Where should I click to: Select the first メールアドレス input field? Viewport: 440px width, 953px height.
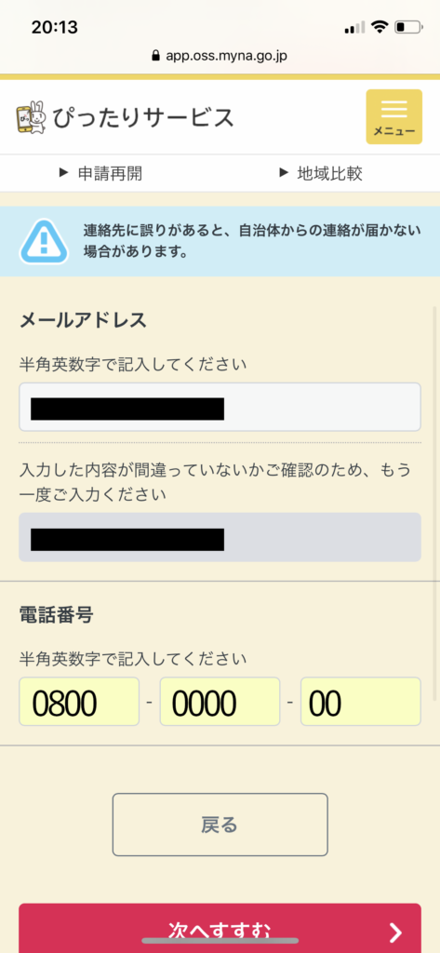(220, 408)
